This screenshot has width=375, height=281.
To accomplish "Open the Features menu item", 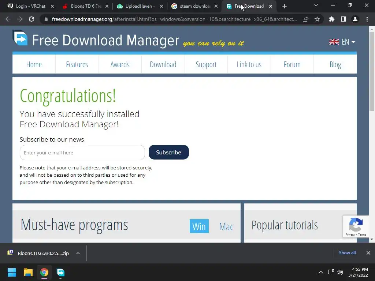I will coord(77,64).
